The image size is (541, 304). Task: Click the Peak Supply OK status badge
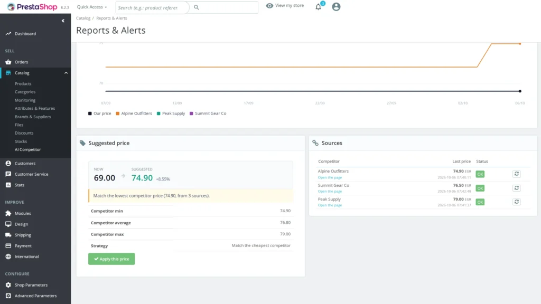pos(480,202)
